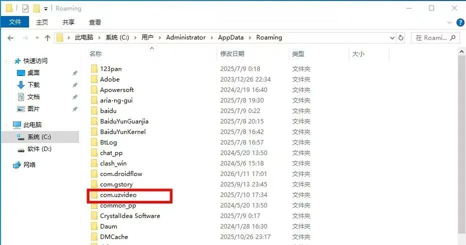Select the Apowersoft folder icon
Viewport: 466px width, 245px height.
coord(94,89)
